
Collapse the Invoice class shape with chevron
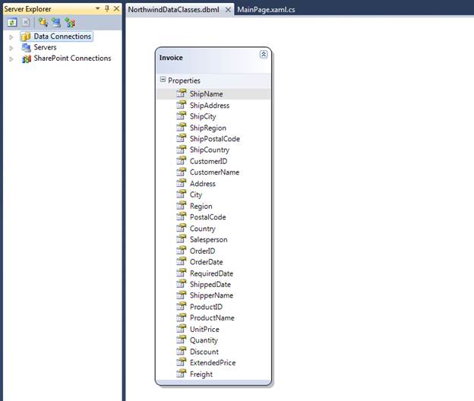tap(264, 55)
